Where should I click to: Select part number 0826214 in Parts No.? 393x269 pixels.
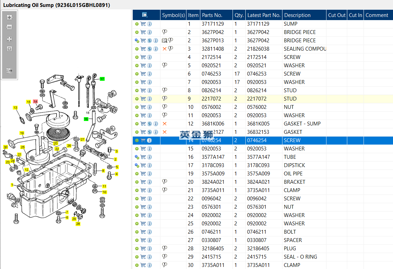pos(211,90)
